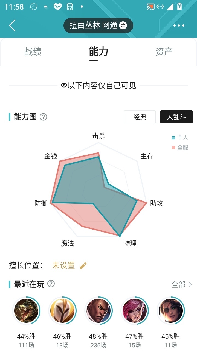Viewport: 197px width, 351px height.
Task: Open the three-dot more options menu
Action: point(179,26)
